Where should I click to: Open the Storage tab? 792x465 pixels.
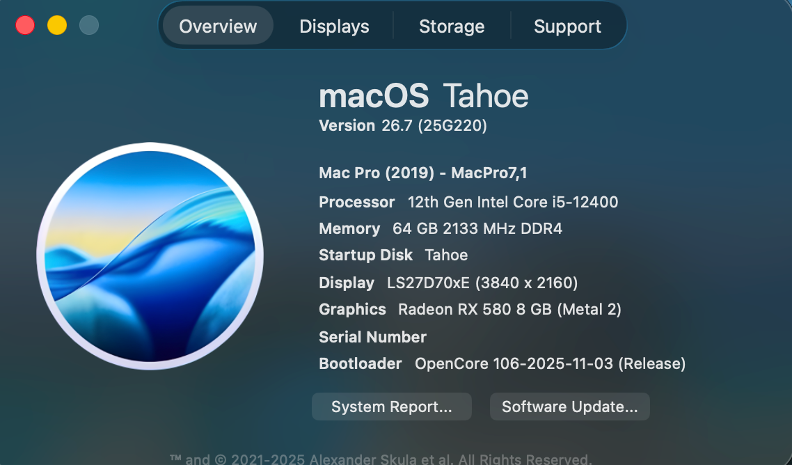pos(452,26)
